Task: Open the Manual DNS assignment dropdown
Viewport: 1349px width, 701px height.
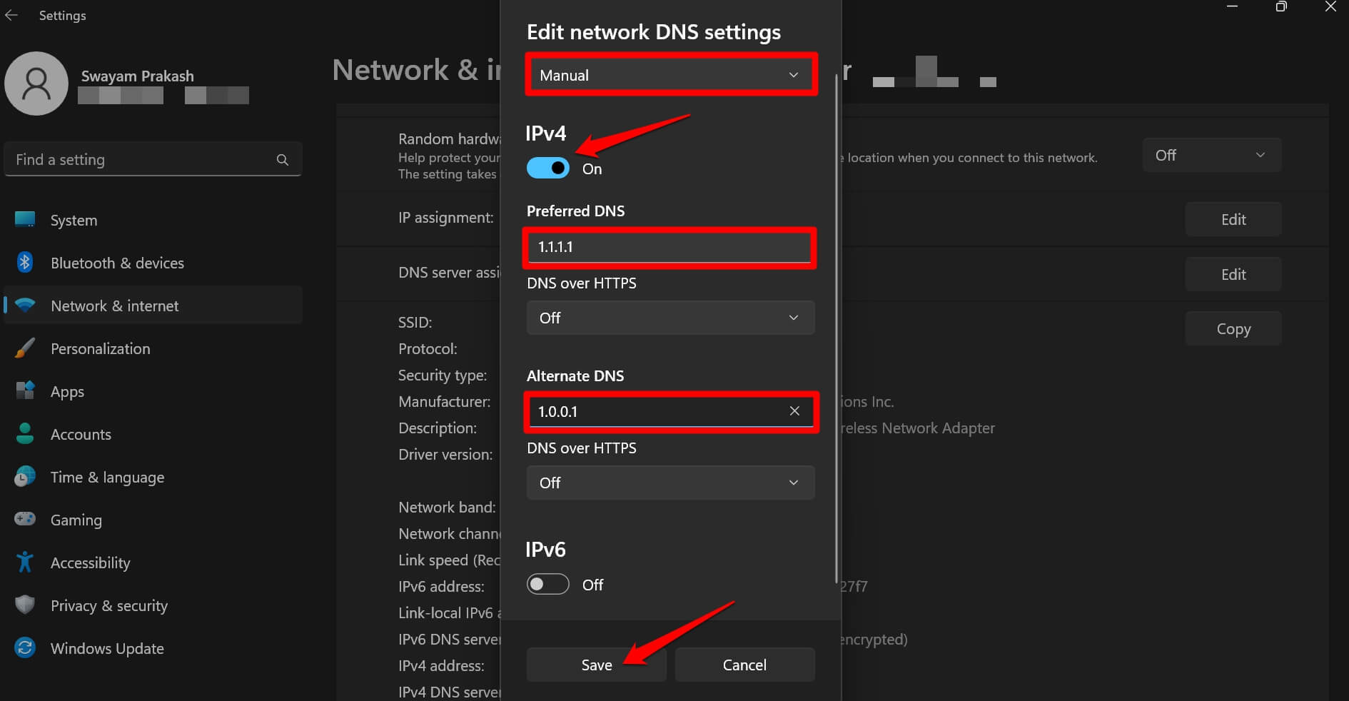Action: click(x=670, y=74)
